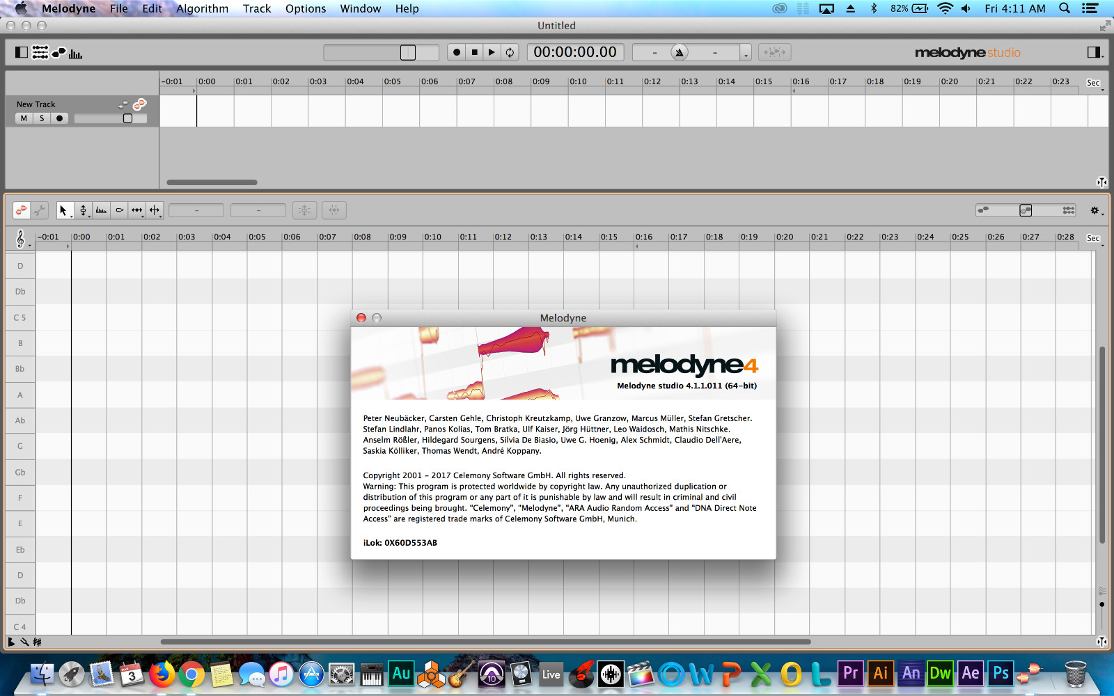Mute the New Track

click(x=24, y=118)
